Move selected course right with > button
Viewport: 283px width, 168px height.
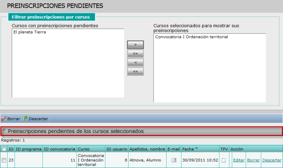click(135, 45)
